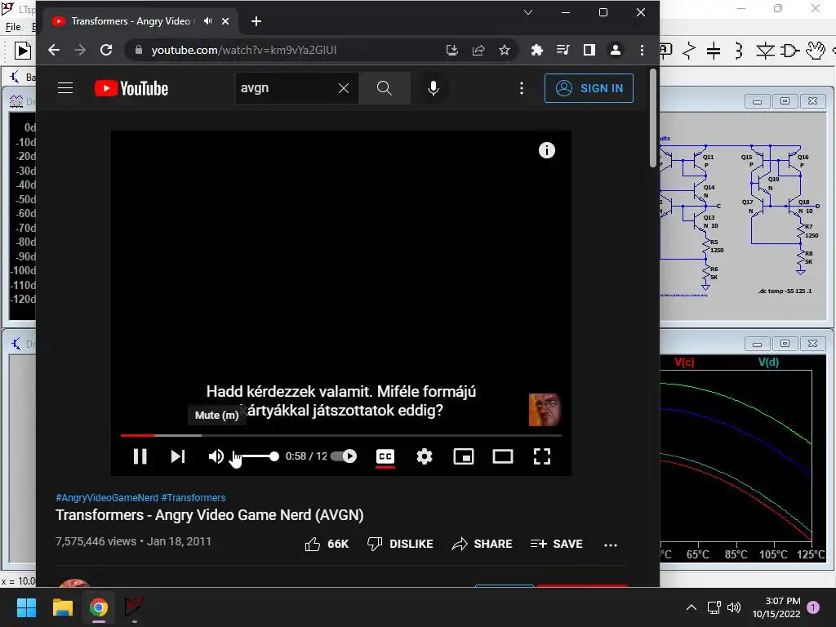The height and width of the screenshot is (627, 836).
Task: Go back in Chrome
Action: (x=53, y=50)
